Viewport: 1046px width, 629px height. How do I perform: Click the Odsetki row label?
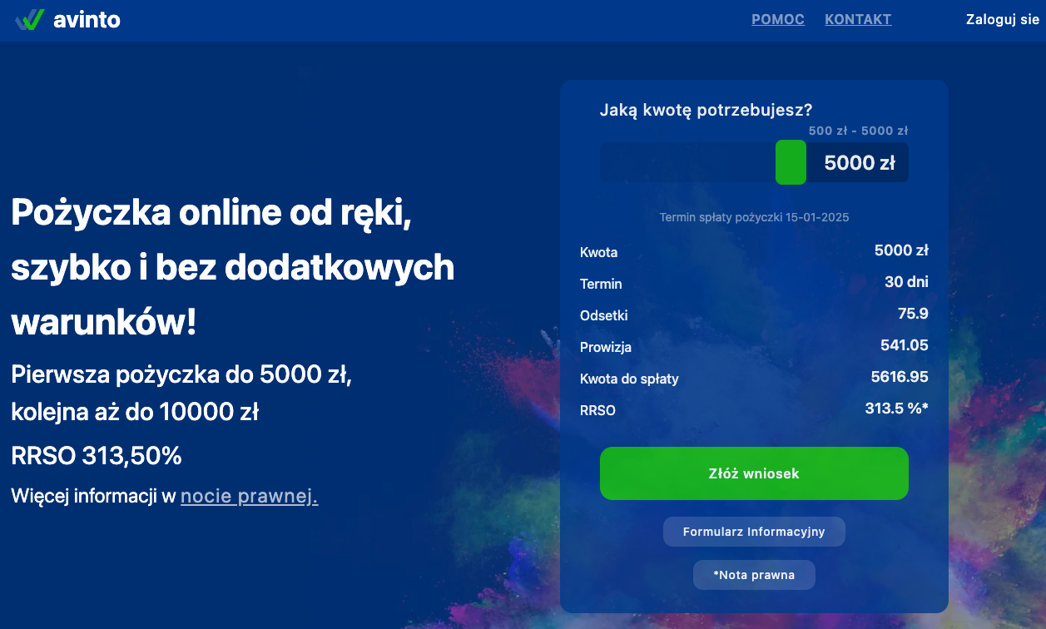click(x=604, y=315)
